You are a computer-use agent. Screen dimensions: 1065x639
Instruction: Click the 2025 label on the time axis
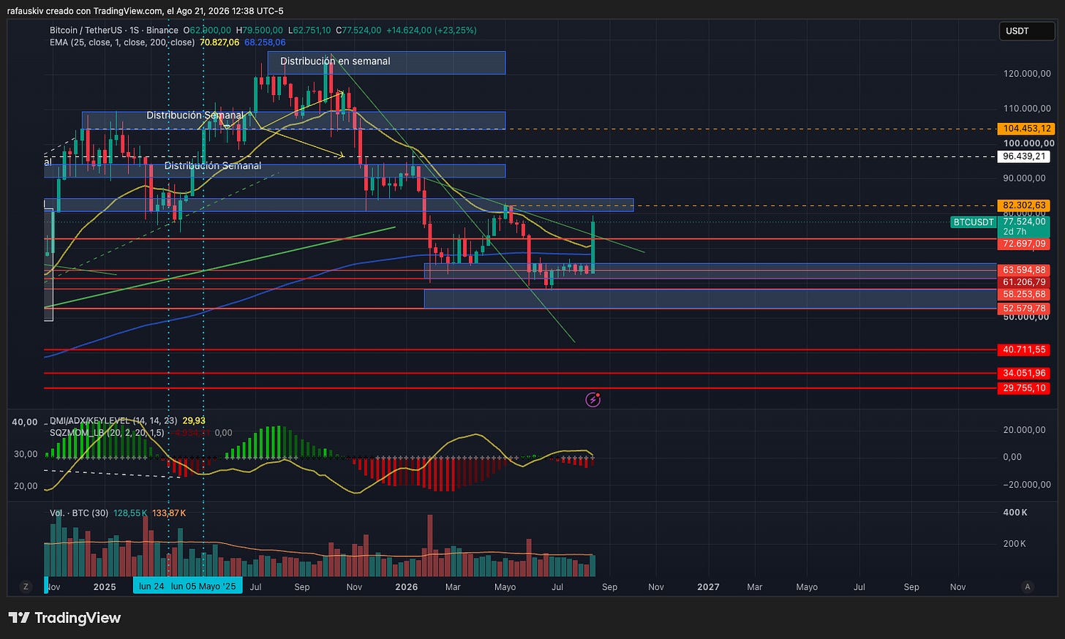[x=105, y=587]
